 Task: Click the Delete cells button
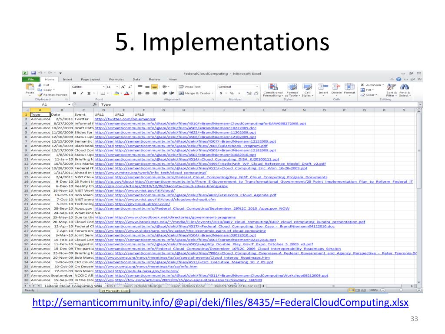click(336, 89)
